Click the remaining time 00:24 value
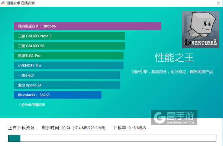The height and width of the screenshot is (146, 223). pyautogui.click(x=66, y=128)
